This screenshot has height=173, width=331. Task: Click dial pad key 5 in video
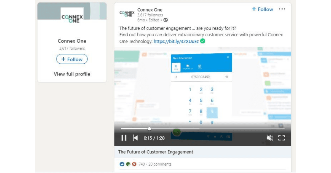[201, 101]
